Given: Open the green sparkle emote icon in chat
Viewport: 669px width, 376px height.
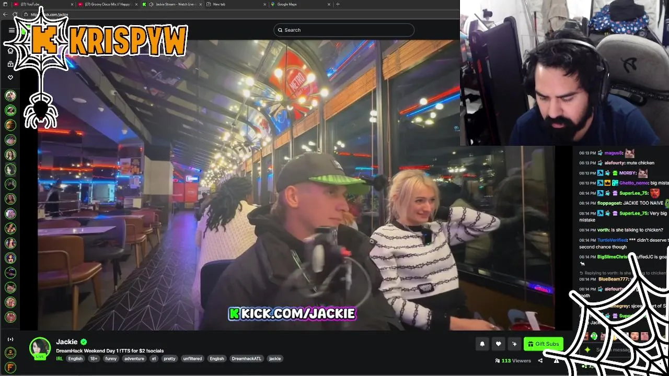Looking at the screenshot, I should (587, 350).
